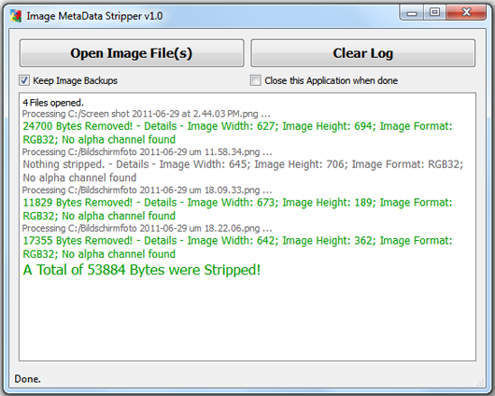Clear the log with Clear Log button
This screenshot has width=495, height=396.
point(363,53)
